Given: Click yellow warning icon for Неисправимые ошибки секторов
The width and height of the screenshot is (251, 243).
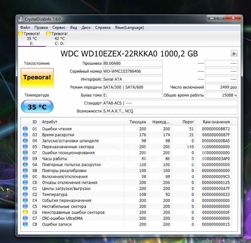Looking at the screenshot, I should point(25,212).
